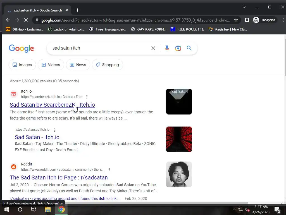Clear the search query with X
This screenshot has height=215, width=286.
153,48
